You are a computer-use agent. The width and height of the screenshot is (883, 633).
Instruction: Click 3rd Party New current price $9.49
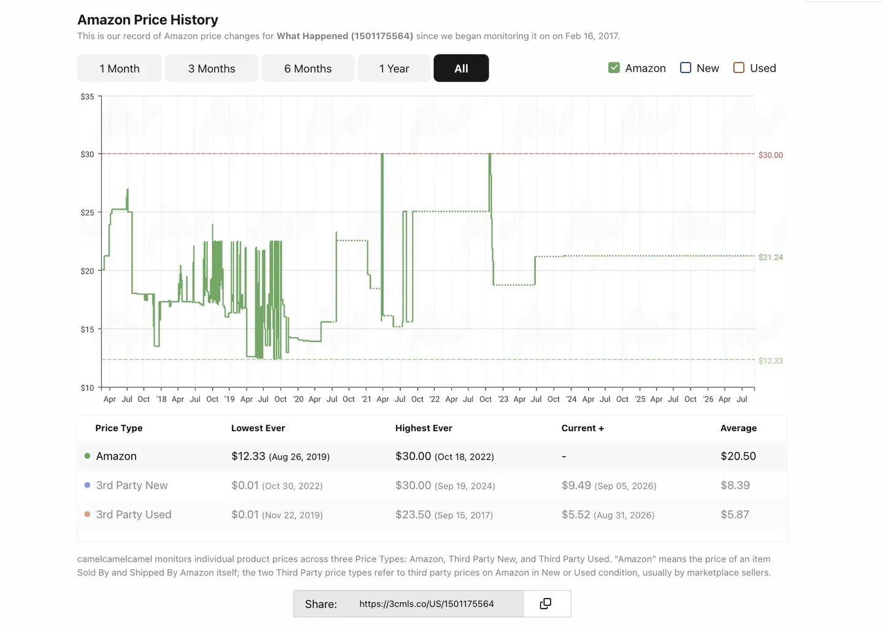point(576,485)
